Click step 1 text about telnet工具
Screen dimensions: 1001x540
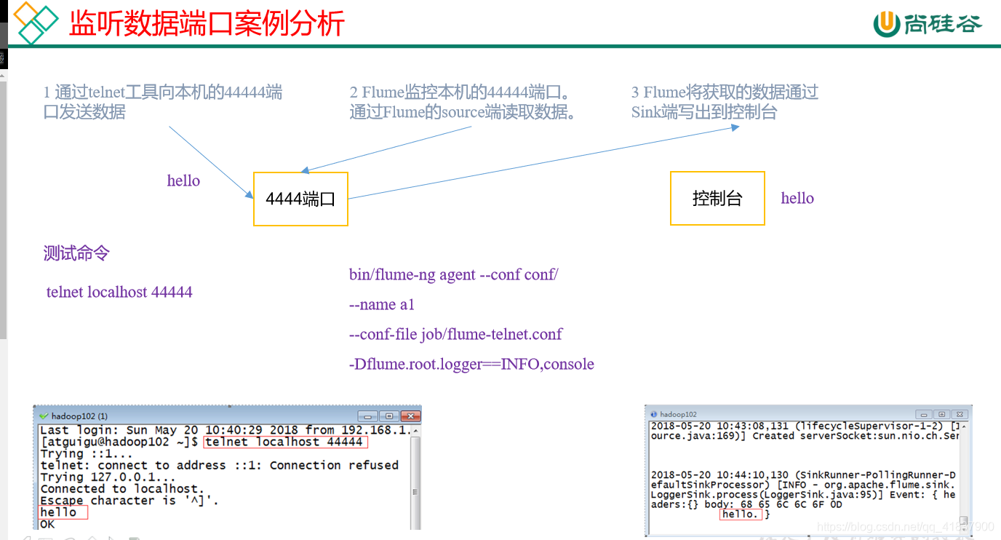[x=163, y=102]
